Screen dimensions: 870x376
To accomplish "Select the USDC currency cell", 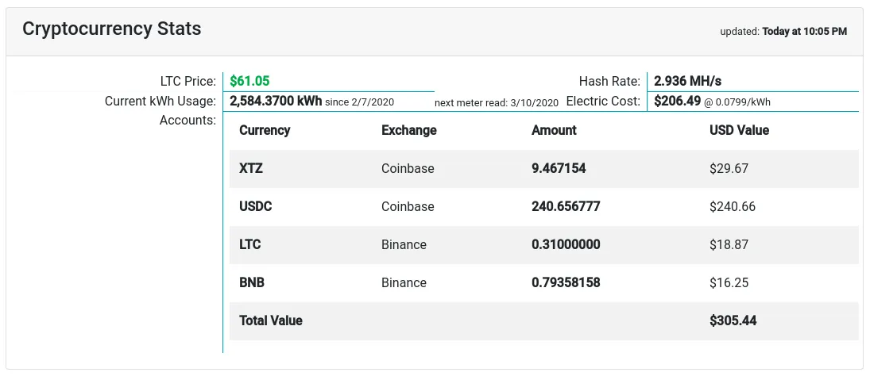I will pos(256,206).
